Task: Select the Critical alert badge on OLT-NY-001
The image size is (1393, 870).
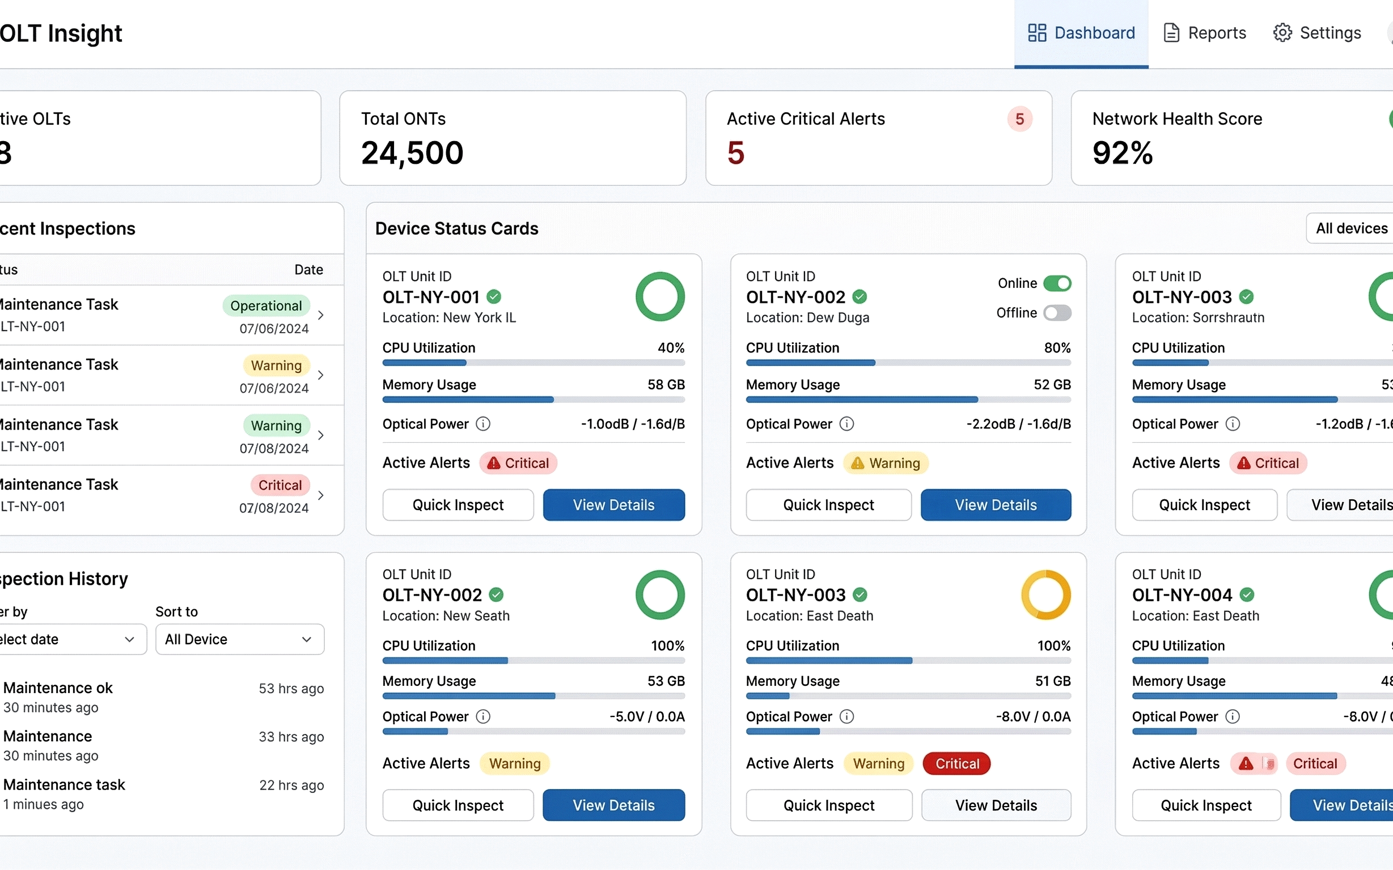Action: click(x=518, y=462)
